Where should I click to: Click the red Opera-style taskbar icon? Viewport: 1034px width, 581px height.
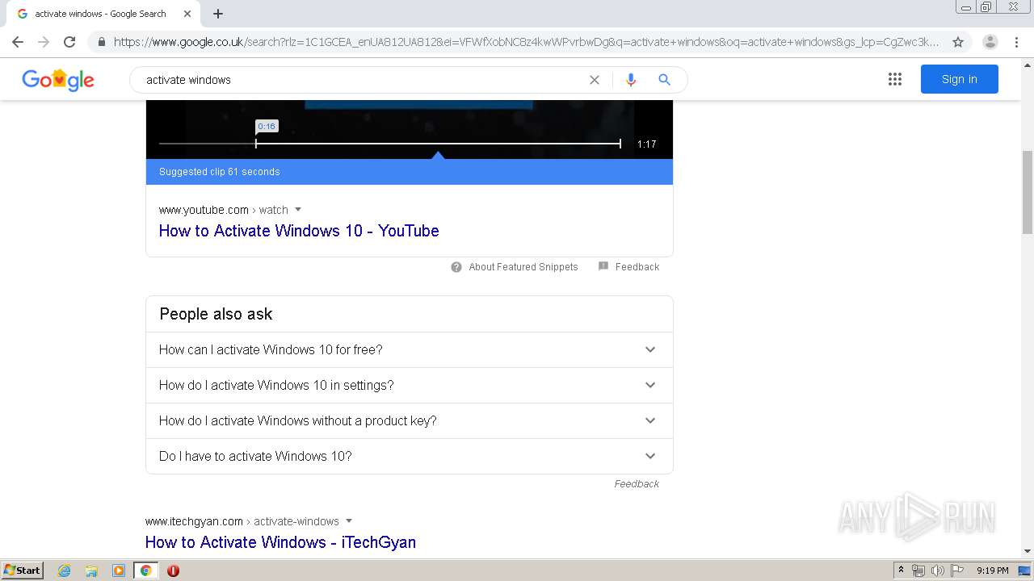(x=173, y=571)
